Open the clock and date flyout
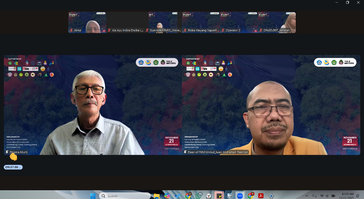The height and width of the screenshot is (199, 364). (348, 196)
